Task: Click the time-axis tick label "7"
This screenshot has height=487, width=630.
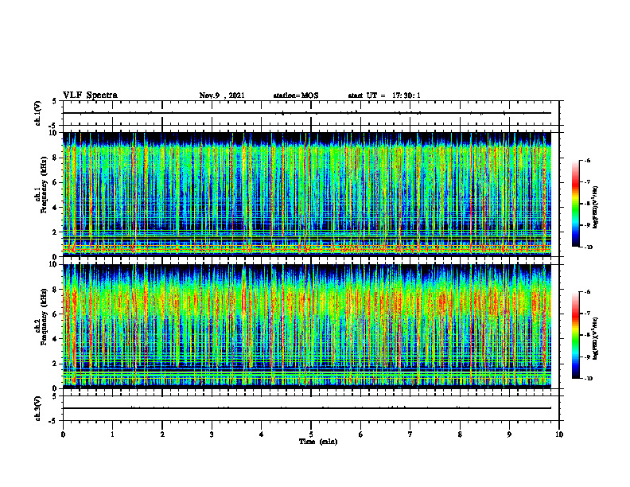Action: (x=410, y=434)
